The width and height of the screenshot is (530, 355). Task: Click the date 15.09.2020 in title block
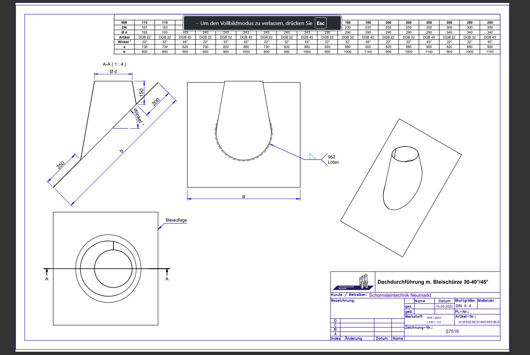click(444, 306)
